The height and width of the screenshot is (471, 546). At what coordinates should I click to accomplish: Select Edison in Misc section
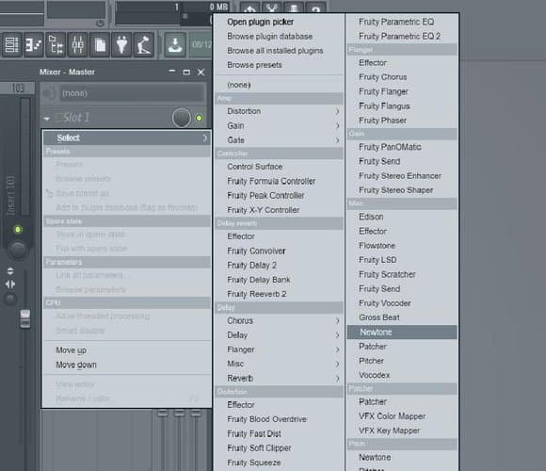[x=402, y=217]
